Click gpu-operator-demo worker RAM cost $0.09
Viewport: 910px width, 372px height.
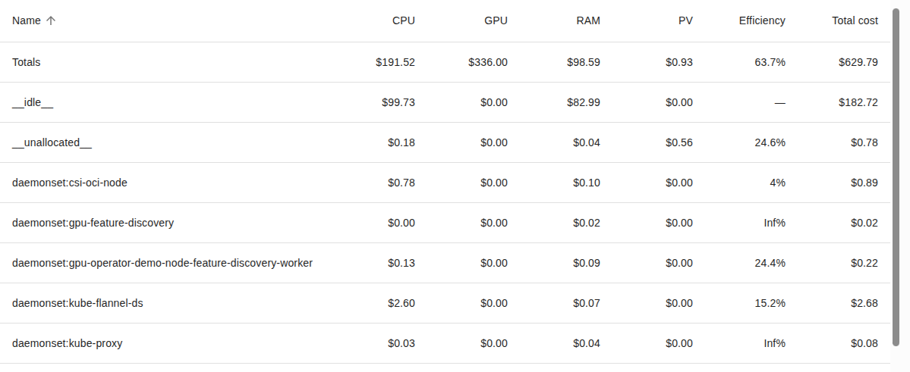click(x=587, y=263)
